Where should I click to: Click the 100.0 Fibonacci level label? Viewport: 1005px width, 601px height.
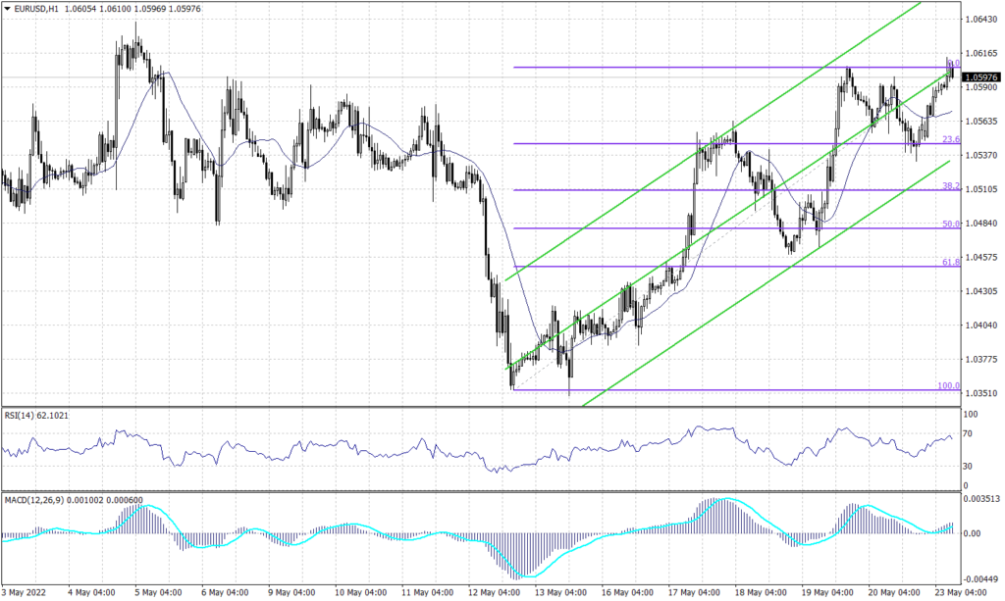point(948,387)
